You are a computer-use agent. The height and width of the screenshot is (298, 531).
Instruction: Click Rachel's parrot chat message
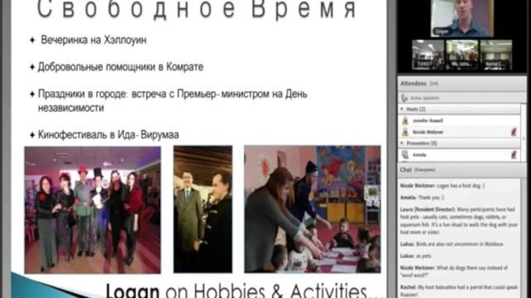pos(459,291)
